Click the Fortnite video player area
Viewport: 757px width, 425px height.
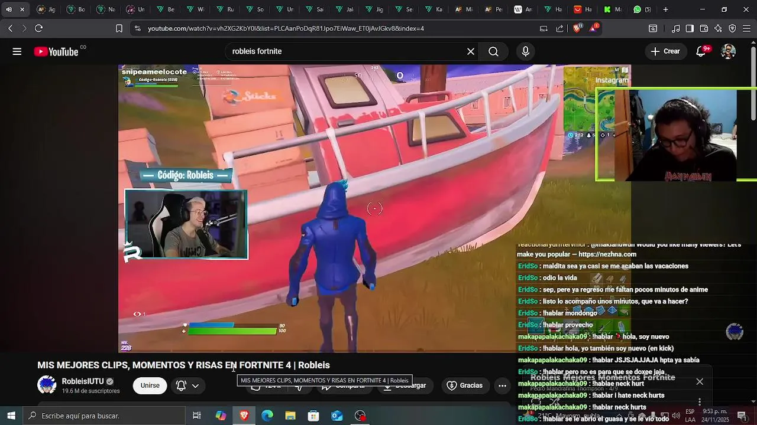[374, 208]
